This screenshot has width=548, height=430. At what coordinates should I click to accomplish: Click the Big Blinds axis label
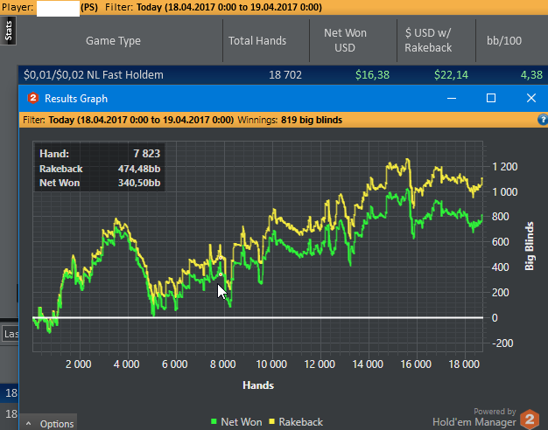click(530, 246)
